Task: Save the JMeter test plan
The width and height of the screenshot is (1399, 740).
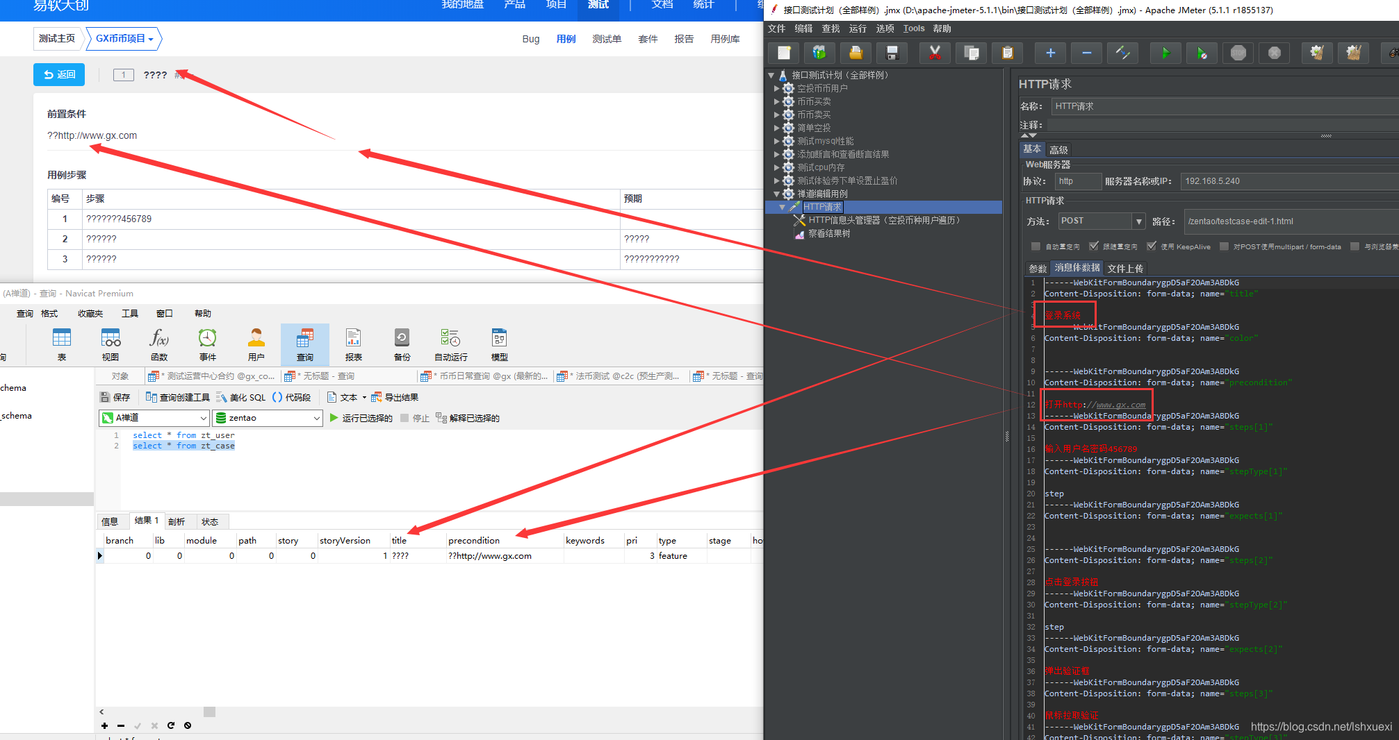Action: click(x=892, y=53)
